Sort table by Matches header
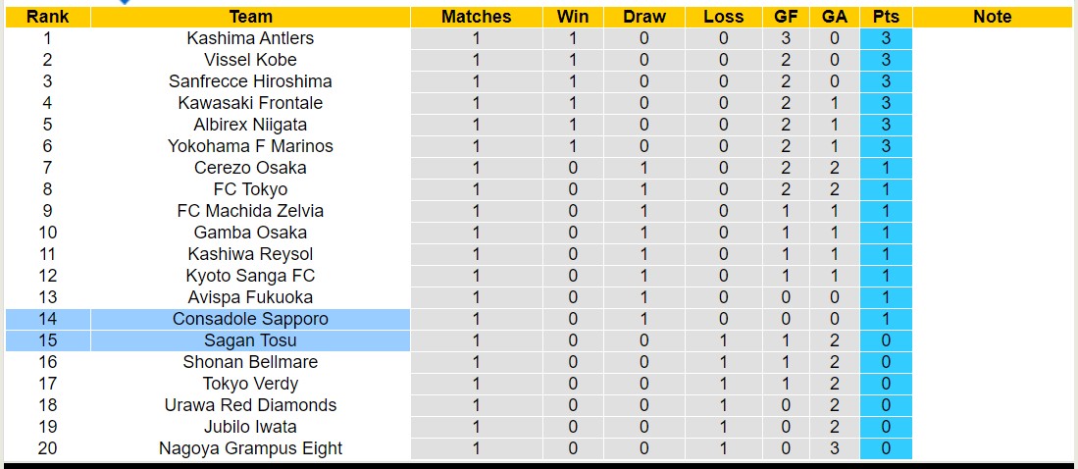This screenshot has width=1078, height=469. point(476,17)
